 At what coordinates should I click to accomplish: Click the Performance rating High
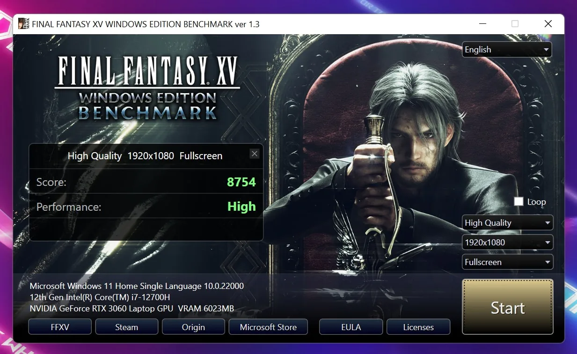click(x=241, y=206)
